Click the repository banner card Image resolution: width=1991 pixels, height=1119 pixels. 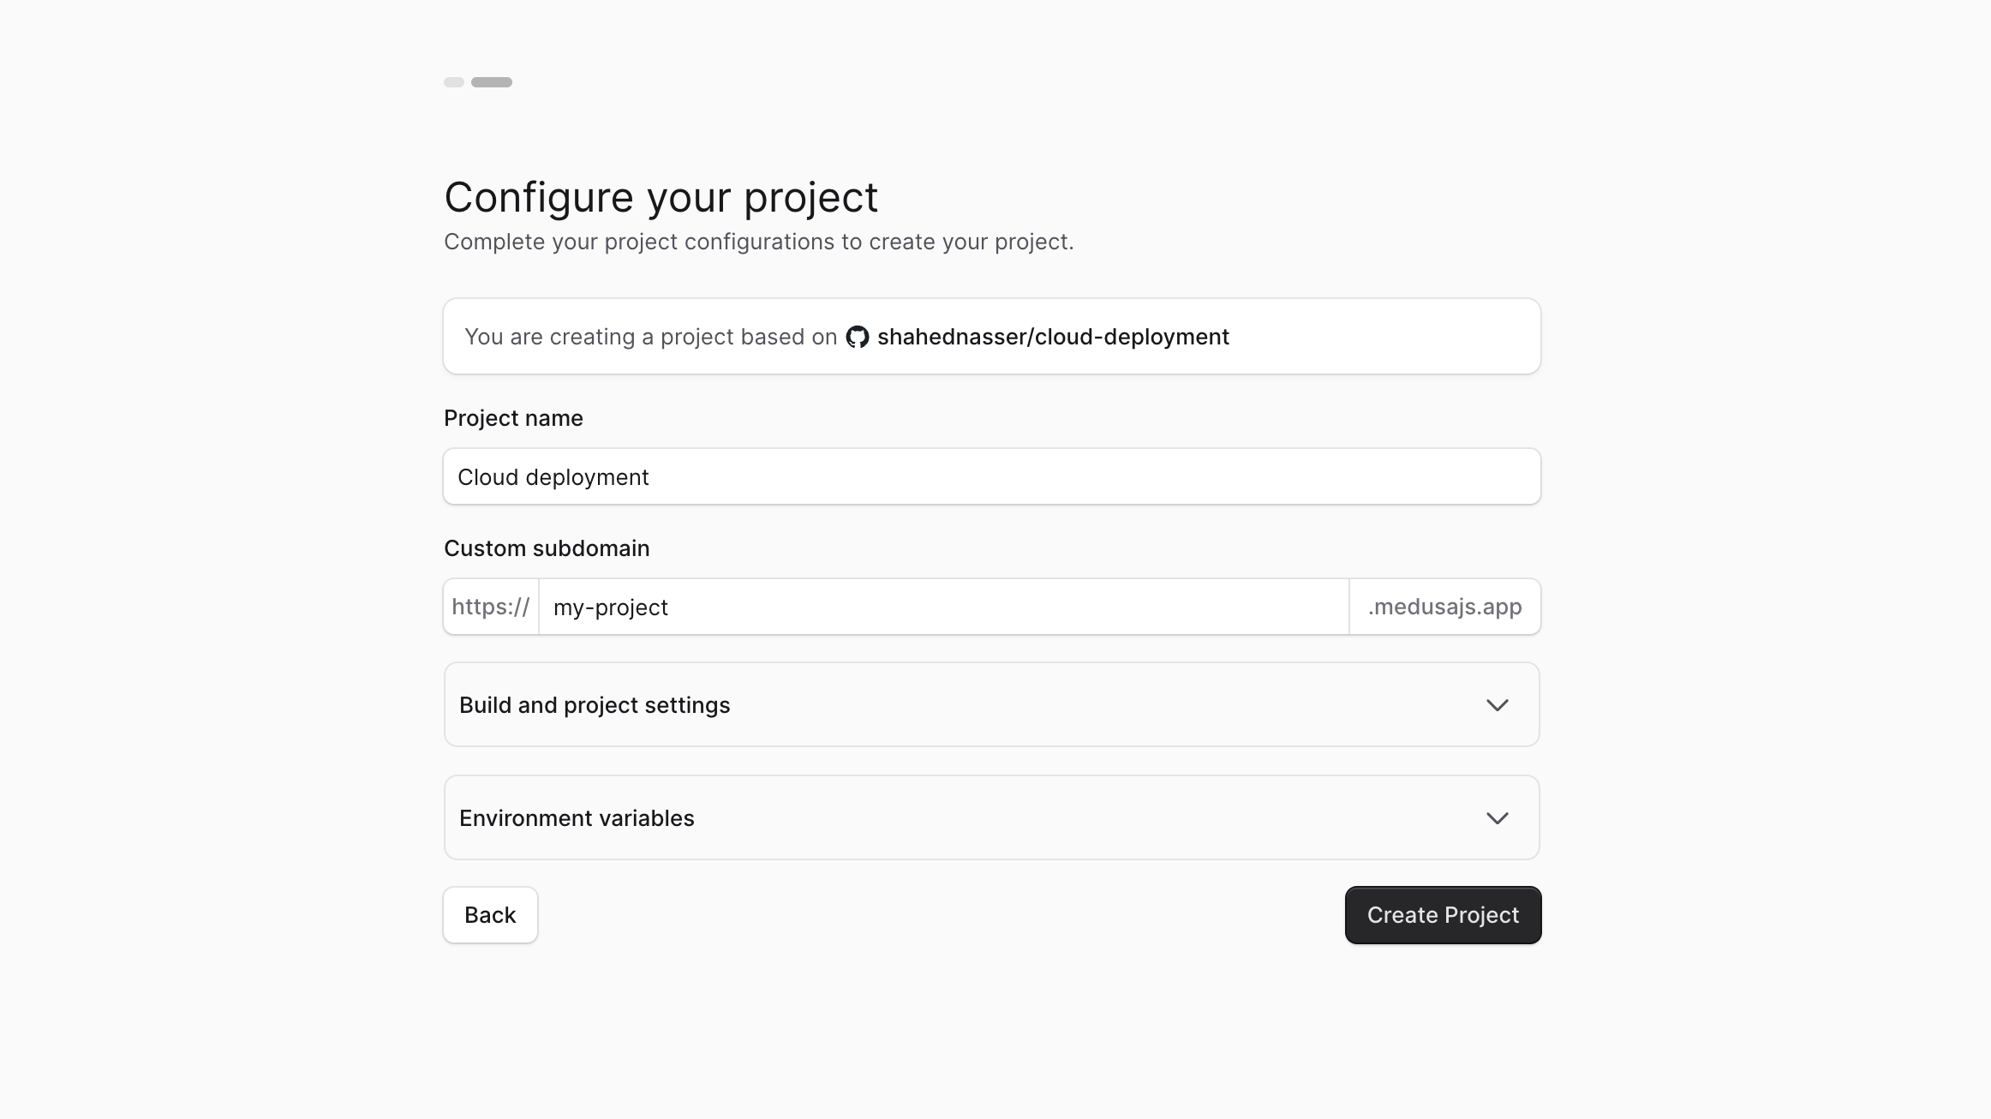click(991, 336)
